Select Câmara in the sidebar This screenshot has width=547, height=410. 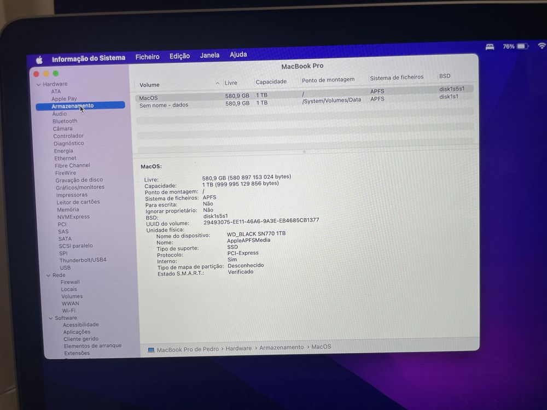(63, 128)
